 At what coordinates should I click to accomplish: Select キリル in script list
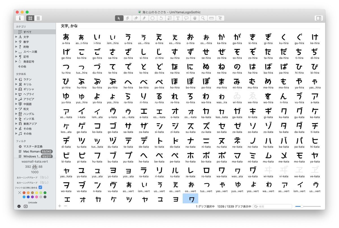[x=27, y=84]
